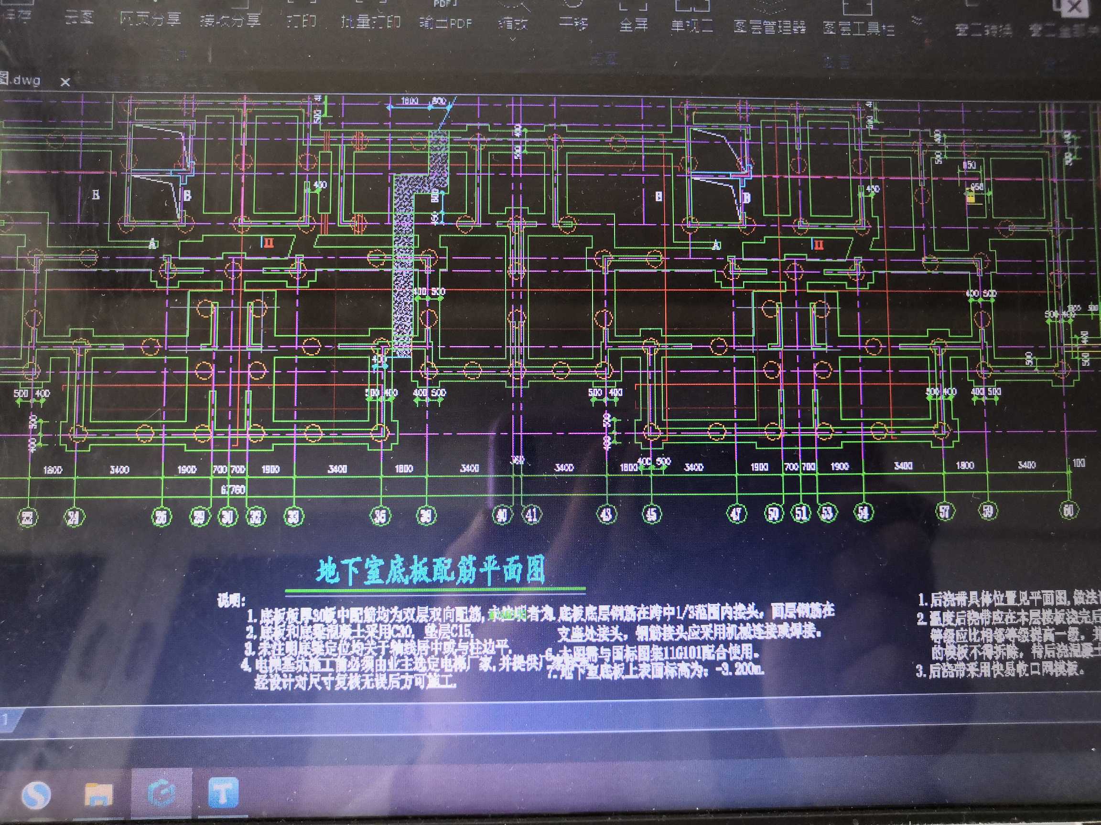
Task: Click the window switching button after the chevron
Action: click(x=983, y=30)
